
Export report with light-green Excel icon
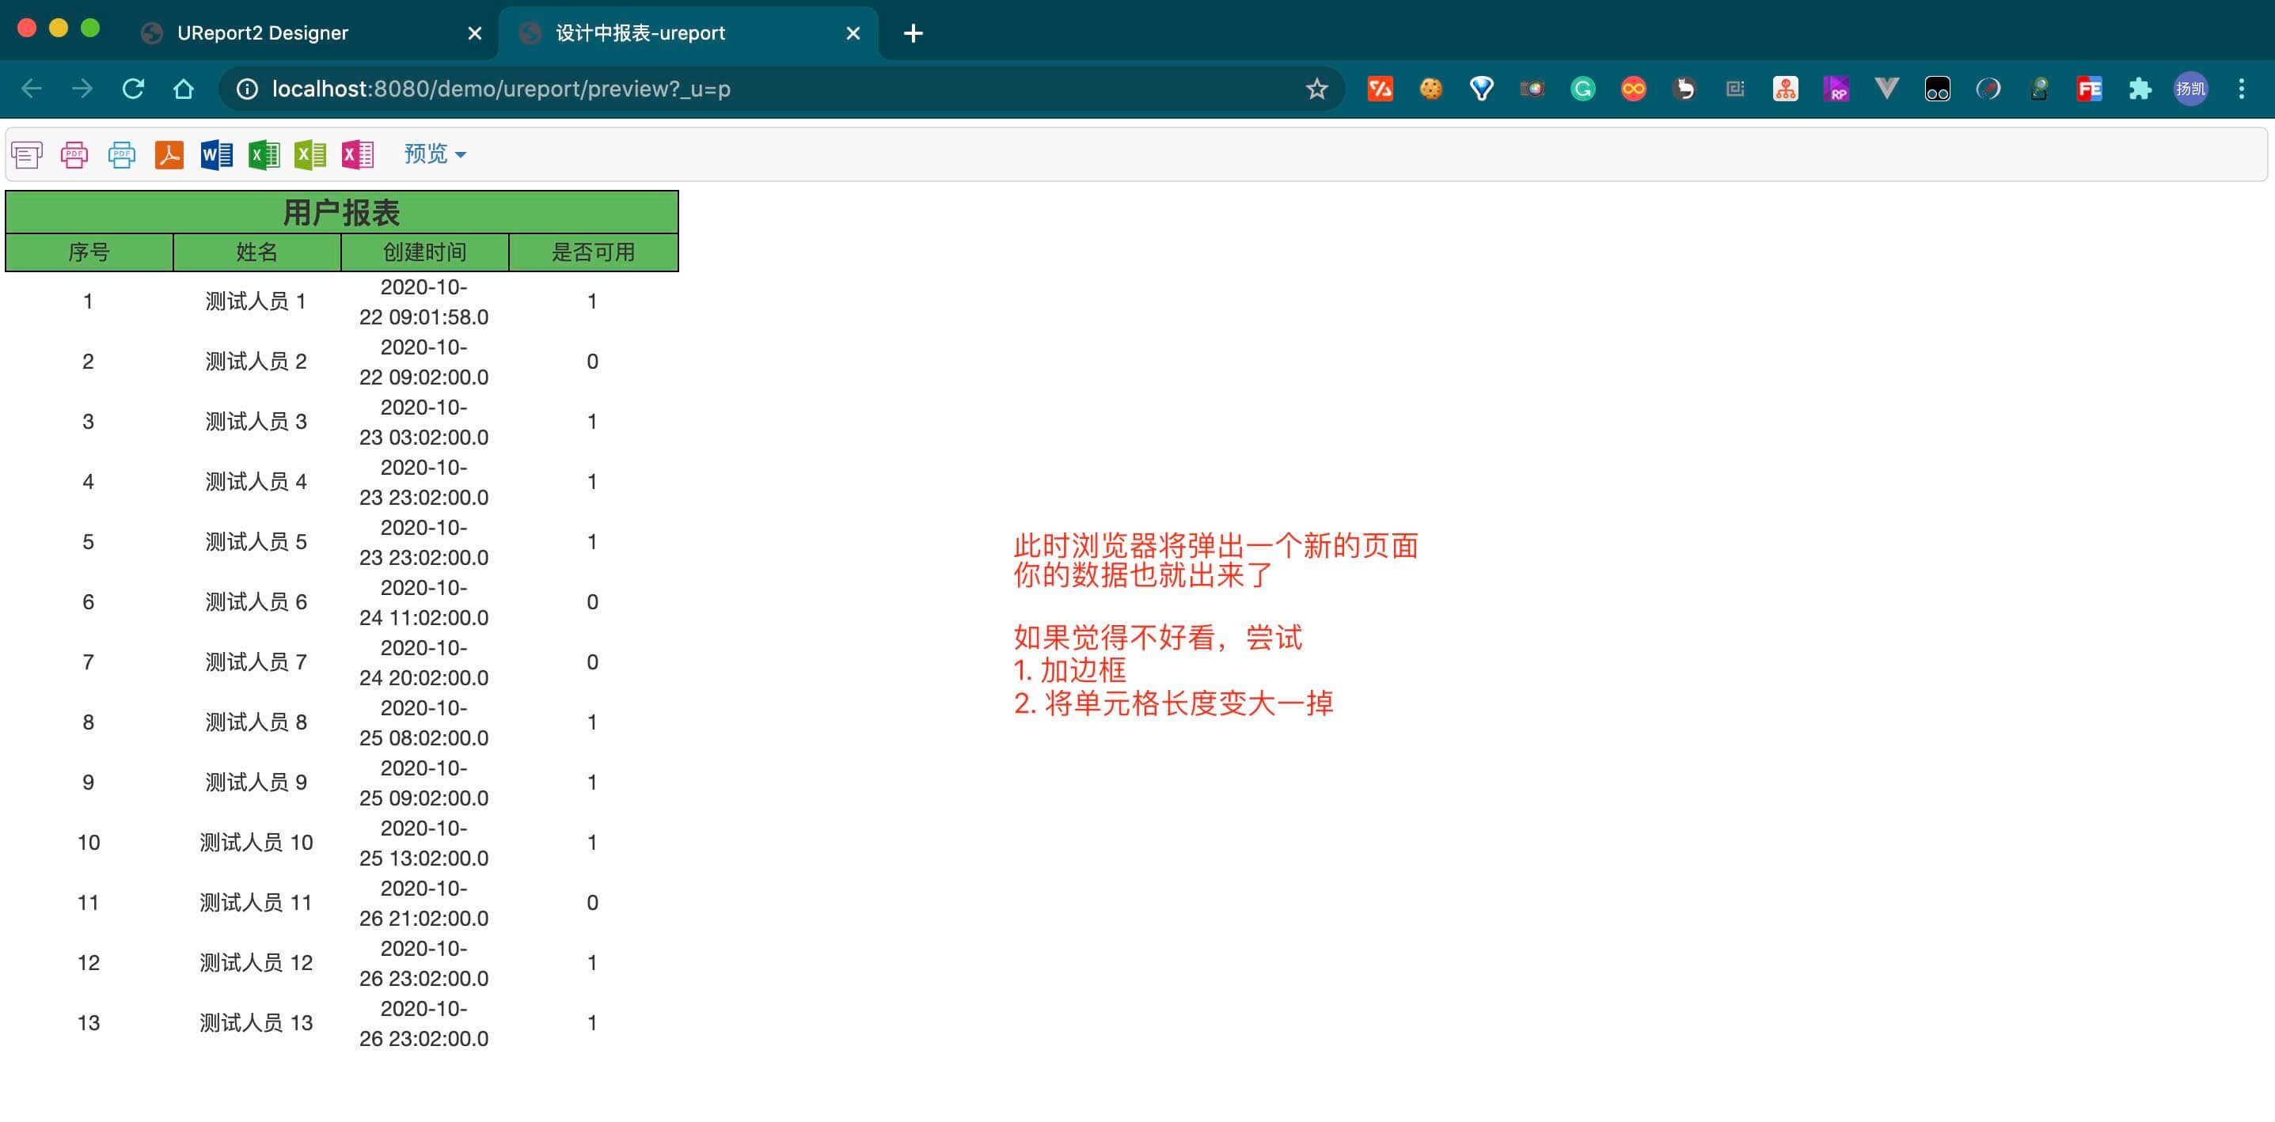pyautogui.click(x=311, y=154)
